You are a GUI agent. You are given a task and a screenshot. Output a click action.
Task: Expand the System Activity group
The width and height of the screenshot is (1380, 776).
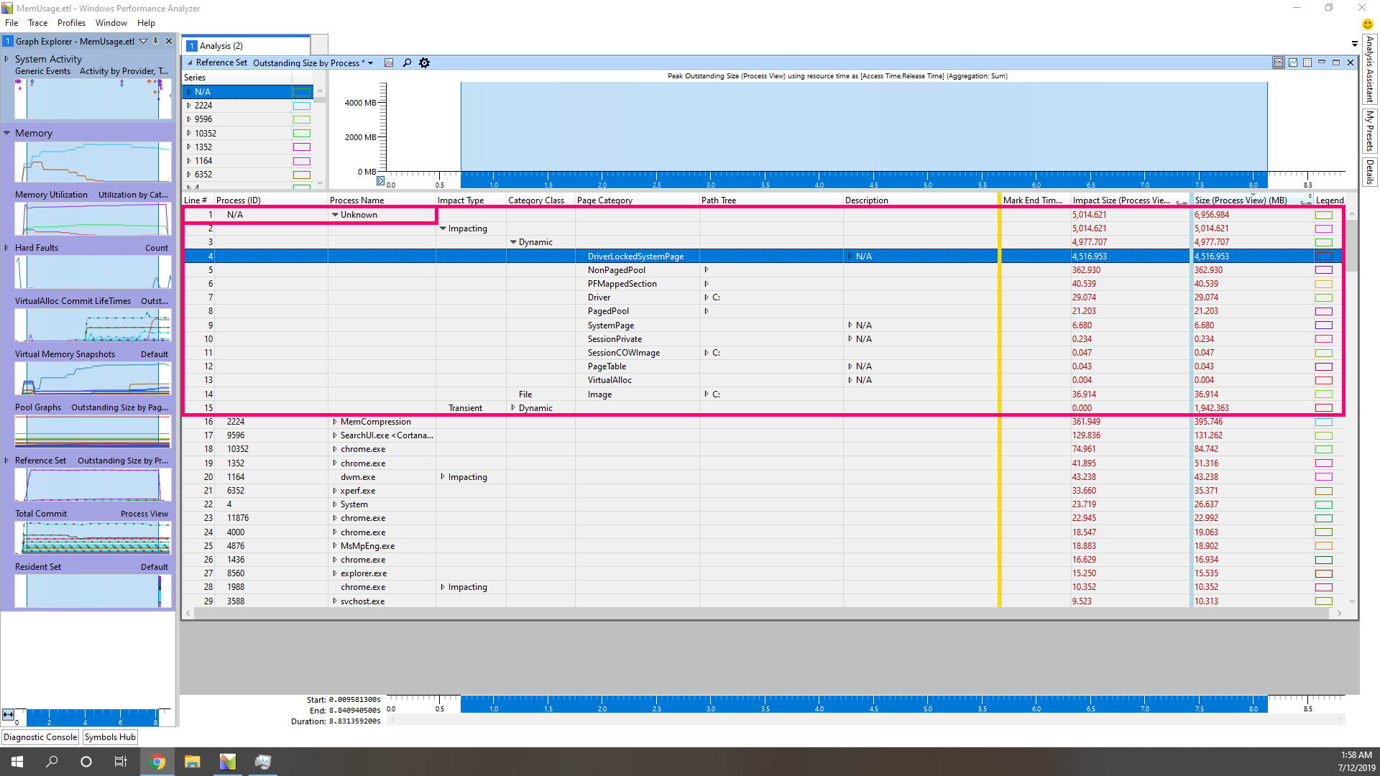click(x=6, y=59)
